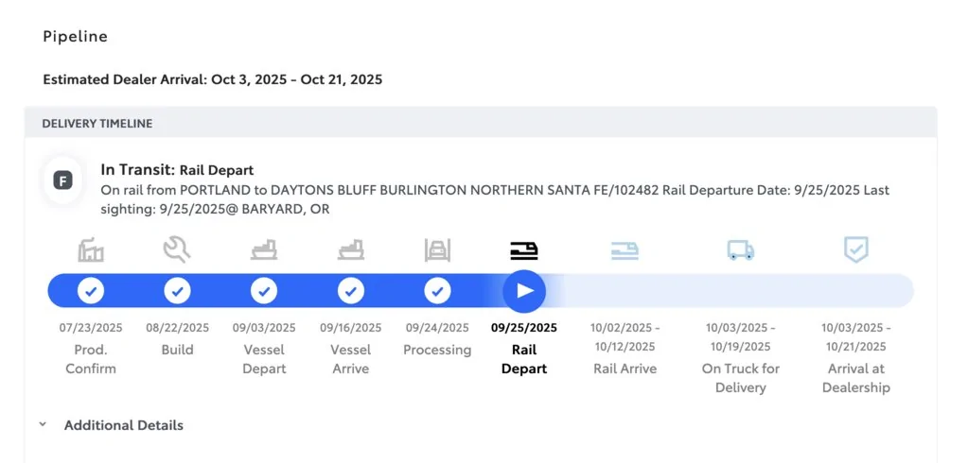
Task: Click the Processing car lift icon
Action: pos(437,249)
